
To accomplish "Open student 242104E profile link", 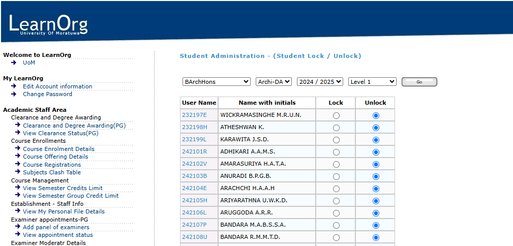I will pos(194,188).
